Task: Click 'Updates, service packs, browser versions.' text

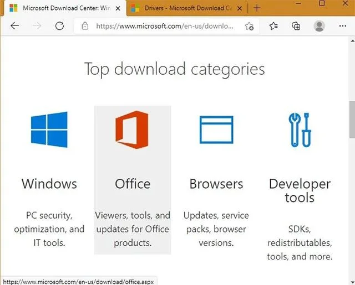Action: coord(216,229)
